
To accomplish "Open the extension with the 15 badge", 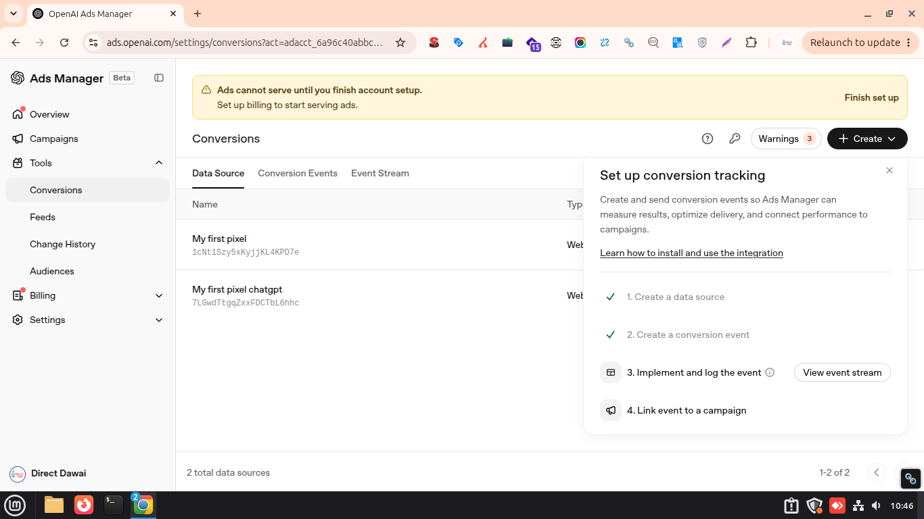I will coord(533,44).
